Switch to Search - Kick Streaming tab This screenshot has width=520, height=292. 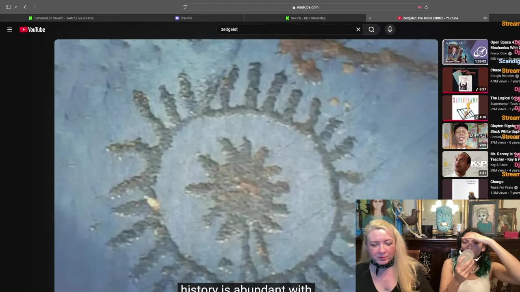pyautogui.click(x=305, y=18)
